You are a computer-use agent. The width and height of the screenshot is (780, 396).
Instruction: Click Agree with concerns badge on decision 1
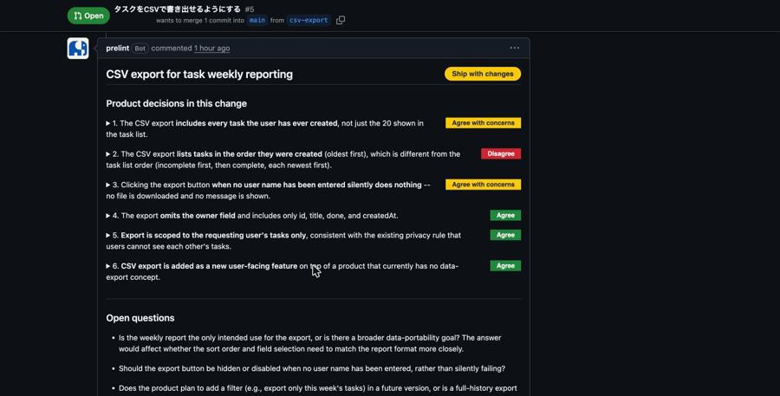[x=483, y=123]
